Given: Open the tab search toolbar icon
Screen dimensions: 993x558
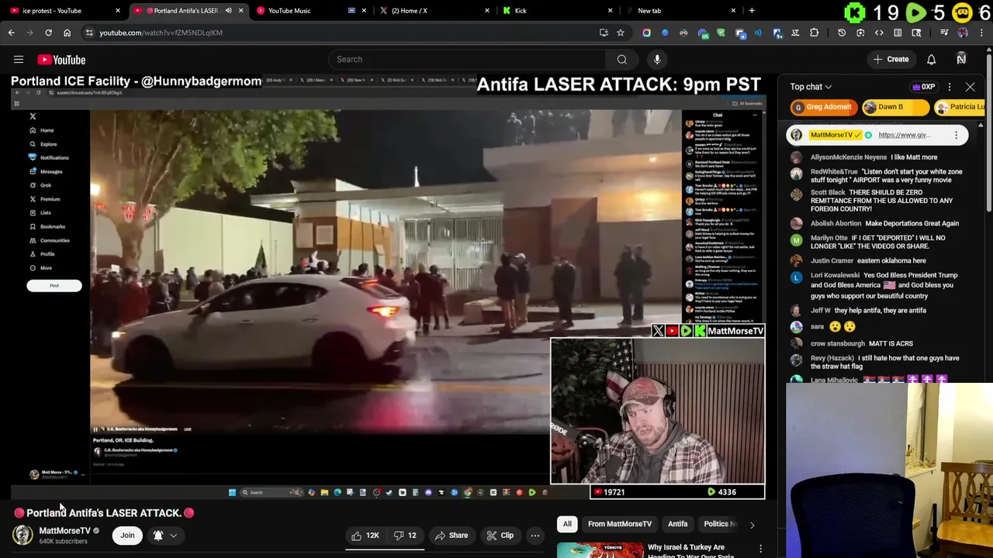Looking at the screenshot, I should tap(916, 33).
